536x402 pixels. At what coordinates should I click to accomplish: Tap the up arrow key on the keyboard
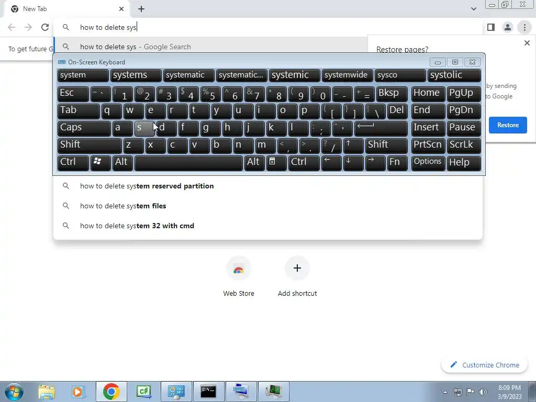353,146
